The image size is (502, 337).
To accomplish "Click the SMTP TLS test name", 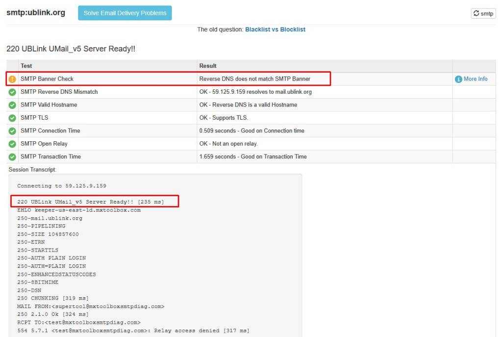I will click(x=35, y=118).
